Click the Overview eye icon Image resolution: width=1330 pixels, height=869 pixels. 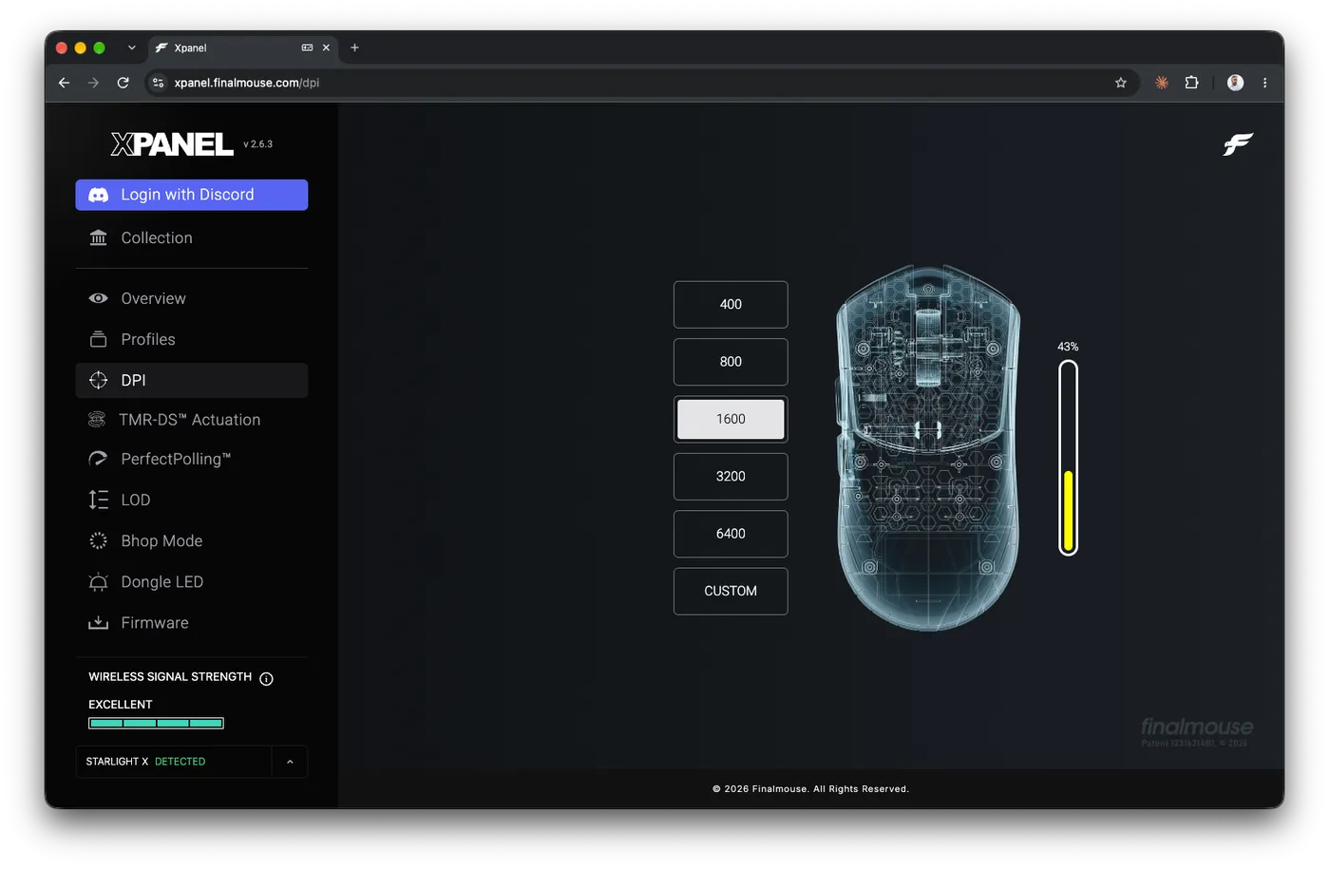pos(98,298)
